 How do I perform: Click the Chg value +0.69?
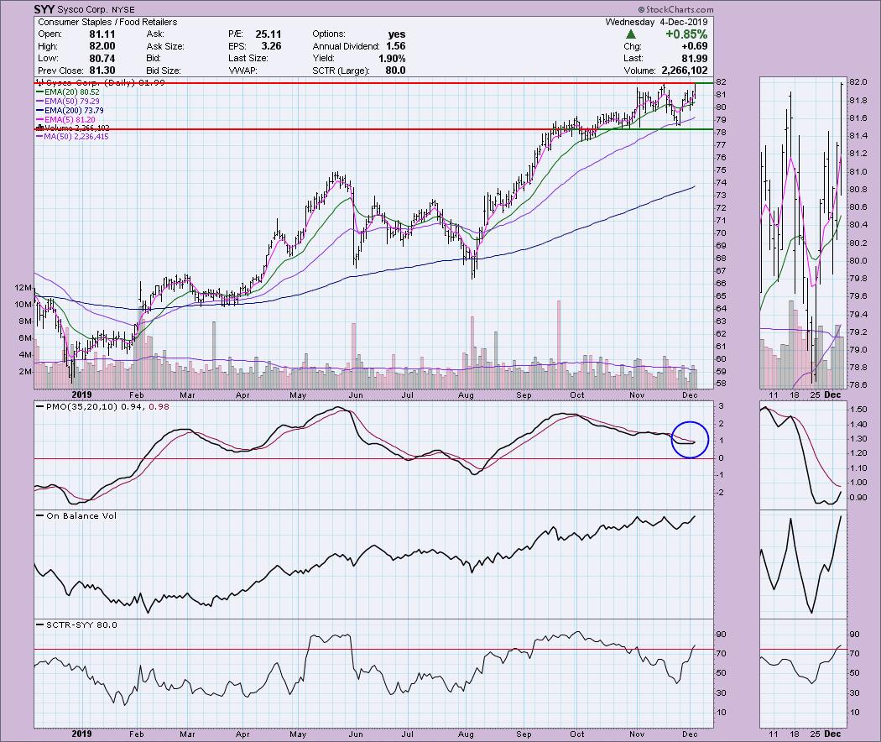point(696,46)
